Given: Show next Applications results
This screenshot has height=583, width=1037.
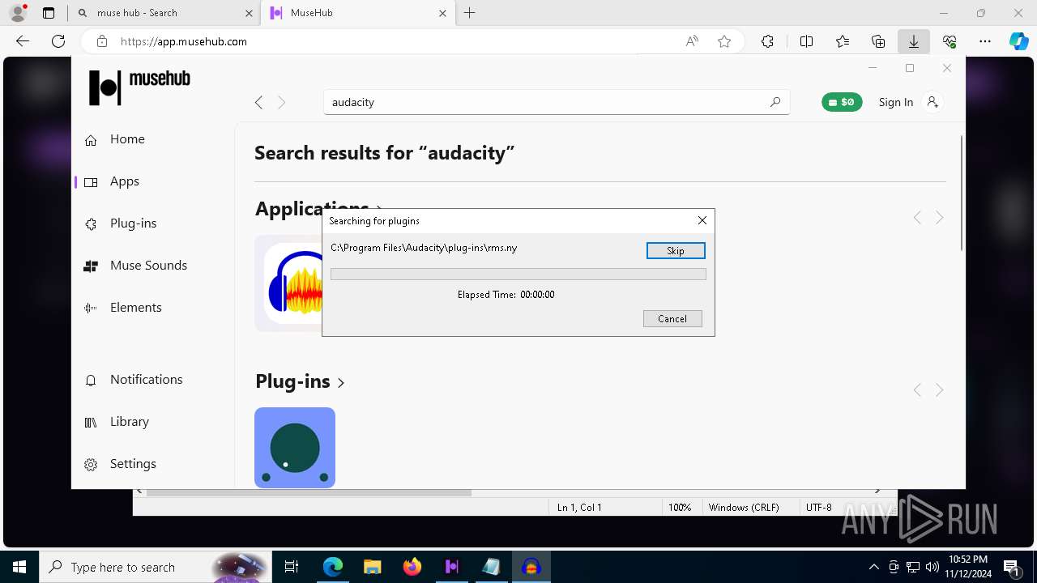Looking at the screenshot, I should pyautogui.click(x=940, y=218).
